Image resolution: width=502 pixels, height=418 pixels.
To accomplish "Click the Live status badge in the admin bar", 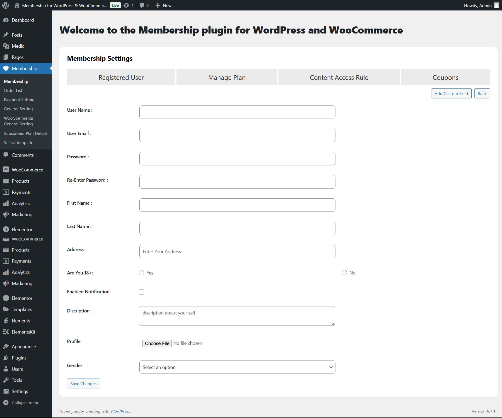I will point(115,5).
